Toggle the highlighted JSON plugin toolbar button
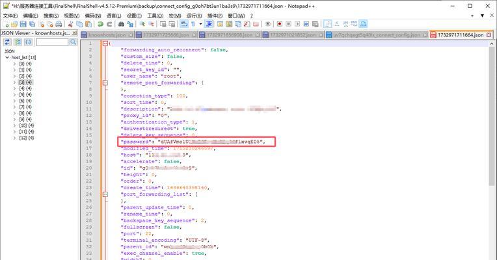 pyautogui.click(x=363, y=24)
